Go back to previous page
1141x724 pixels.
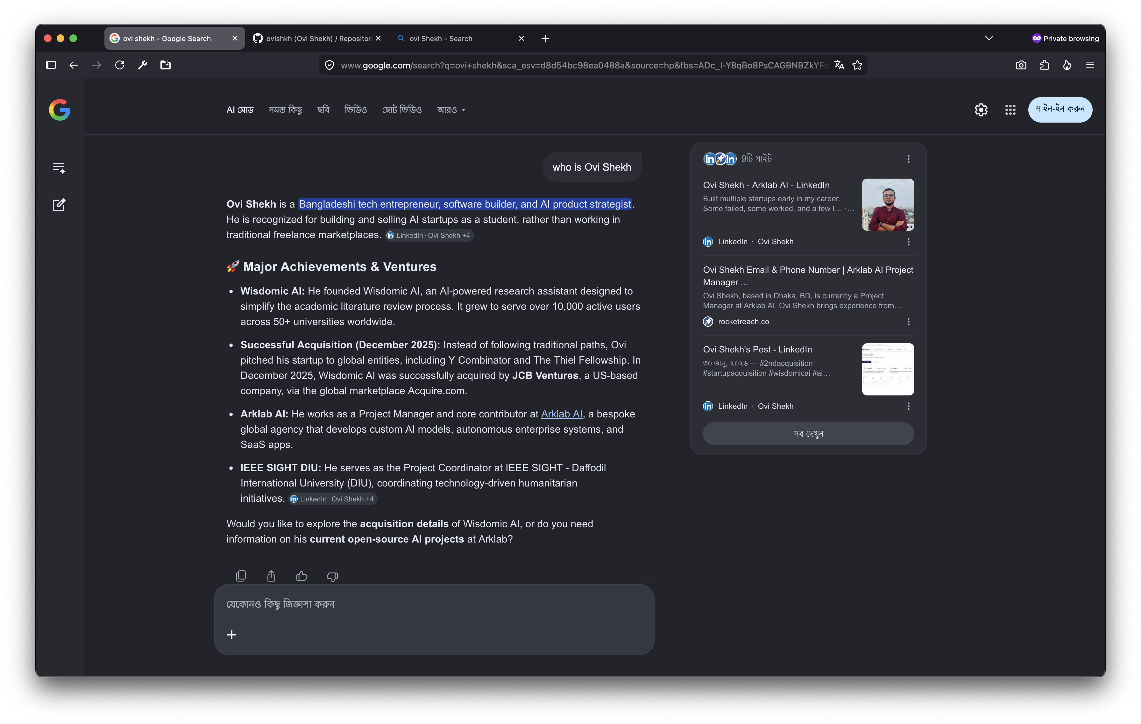click(74, 65)
